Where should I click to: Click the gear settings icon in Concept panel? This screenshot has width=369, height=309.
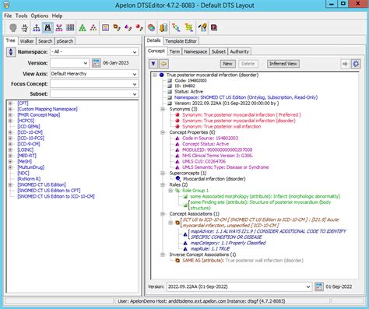tap(356, 64)
